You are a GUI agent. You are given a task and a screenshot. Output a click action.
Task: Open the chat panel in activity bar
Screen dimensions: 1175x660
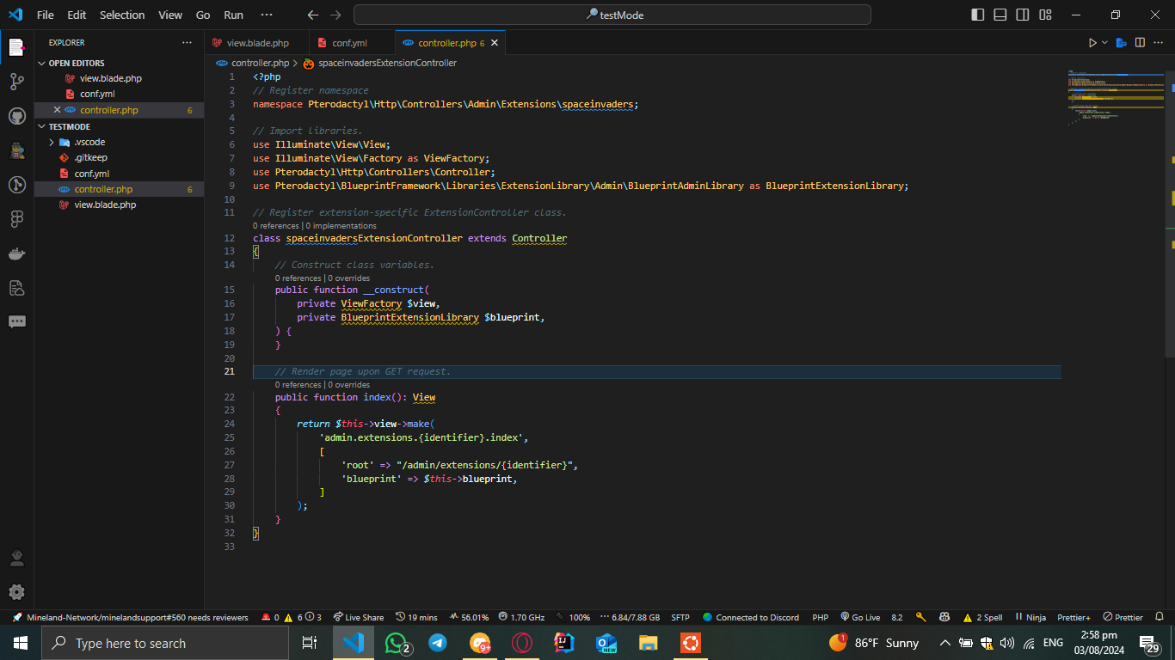pos(16,322)
